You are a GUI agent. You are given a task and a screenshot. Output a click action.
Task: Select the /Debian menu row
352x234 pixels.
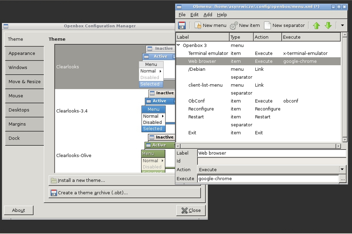click(258, 69)
